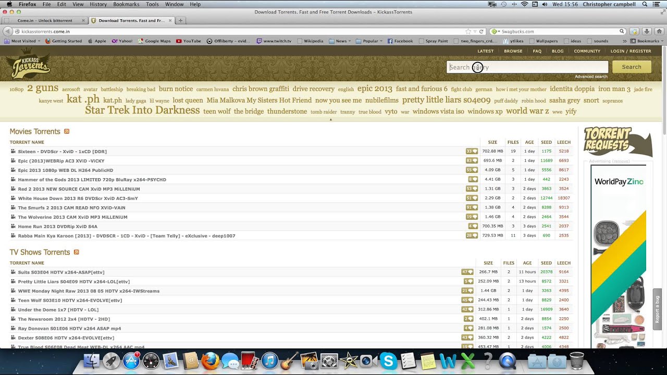
Task: Click the Spotlight search icon in menu bar
Action: pos(645,4)
